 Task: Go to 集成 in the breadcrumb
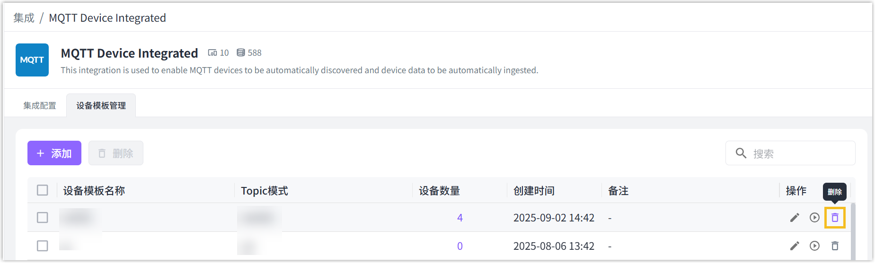point(24,18)
